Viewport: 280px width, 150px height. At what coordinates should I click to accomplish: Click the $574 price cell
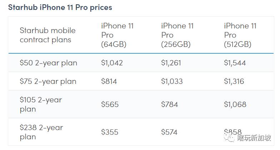[x=169, y=132]
